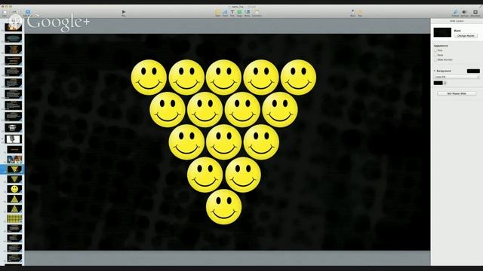Click the Background black fill preview swatch

pyautogui.click(x=473, y=71)
